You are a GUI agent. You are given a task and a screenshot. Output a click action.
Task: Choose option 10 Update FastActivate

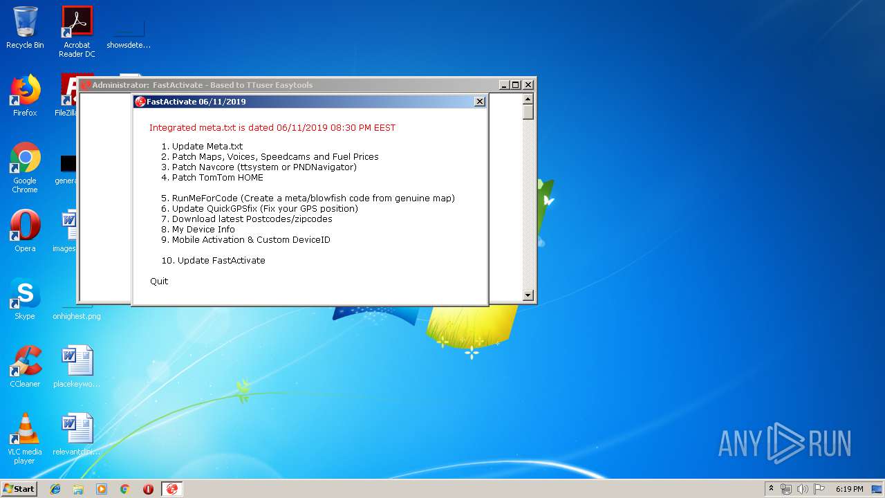pos(213,261)
